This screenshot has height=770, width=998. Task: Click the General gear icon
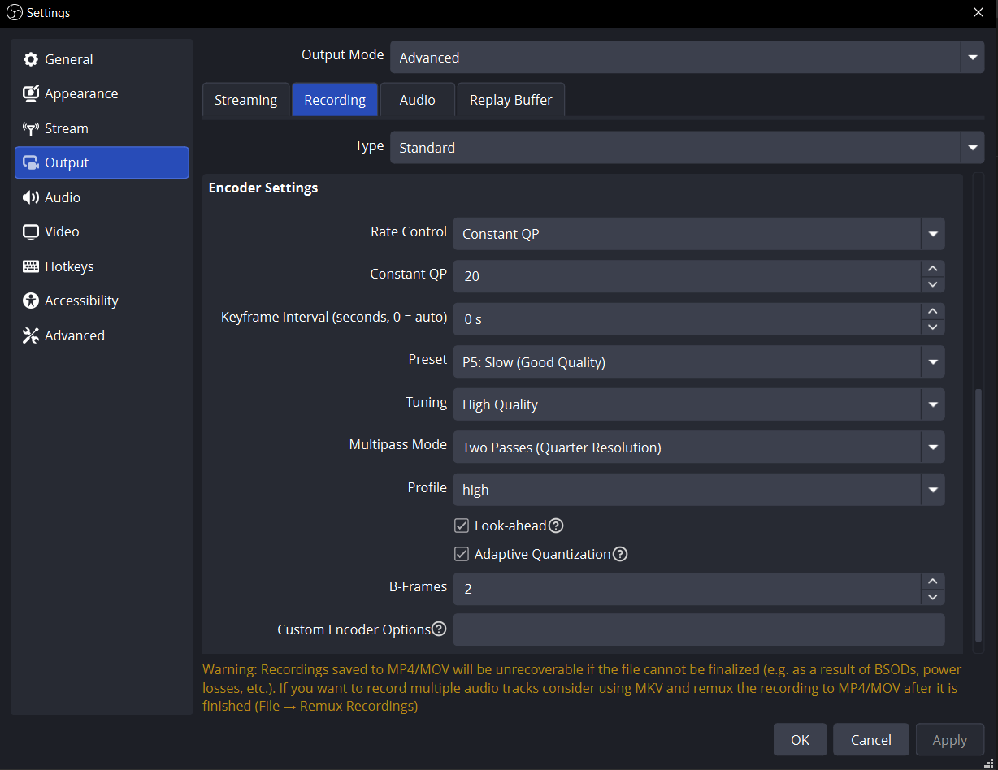pyautogui.click(x=31, y=59)
